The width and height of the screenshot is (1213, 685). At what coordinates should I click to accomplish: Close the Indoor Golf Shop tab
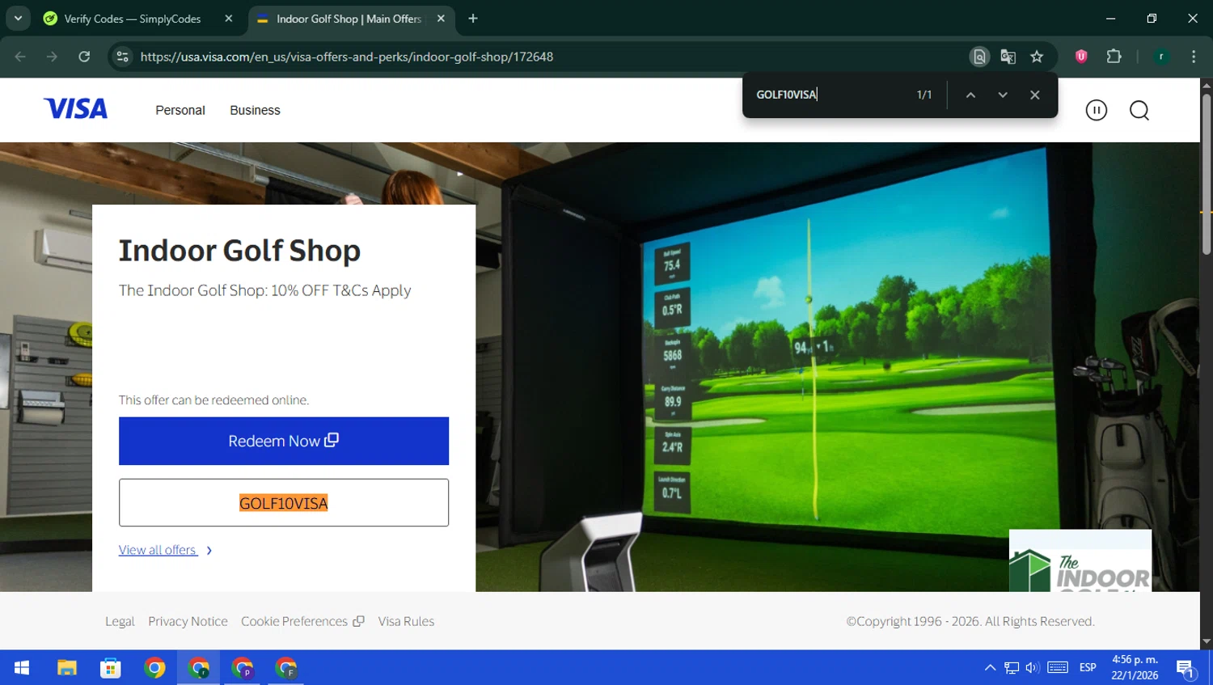(x=441, y=19)
